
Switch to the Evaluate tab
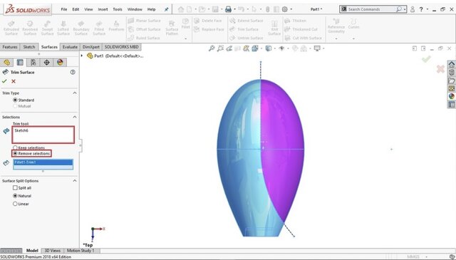(70, 47)
